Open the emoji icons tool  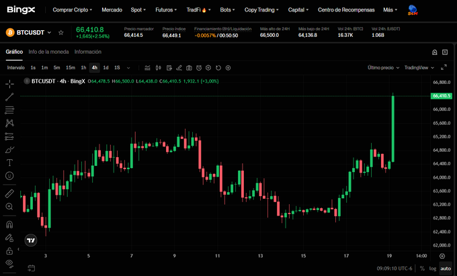coord(9,176)
